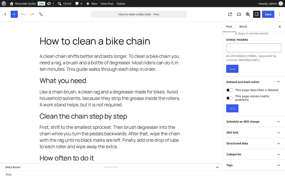Image resolution: width=285 pixels, height=178 pixels.
Task: Click the magnifier icon in the editor toolbar
Action: pos(248,14)
